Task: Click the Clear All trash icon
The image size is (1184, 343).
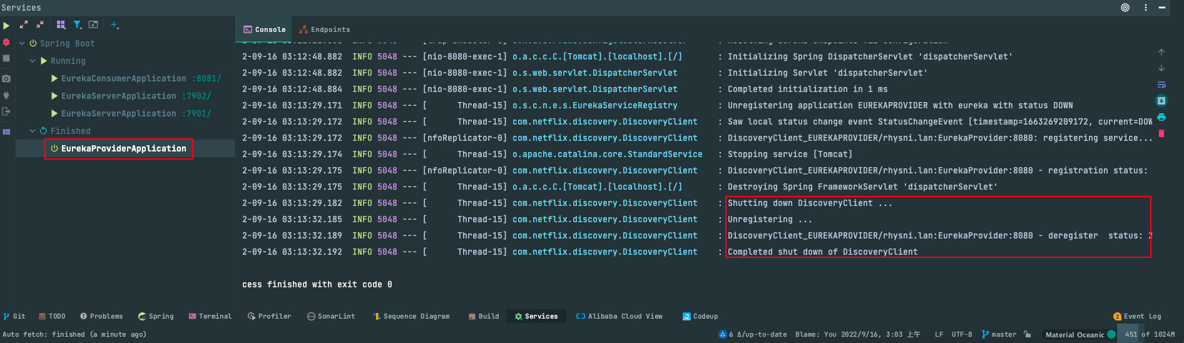Action: coord(1161,133)
